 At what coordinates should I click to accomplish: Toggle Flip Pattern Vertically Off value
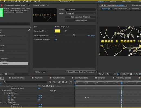(56, 39)
